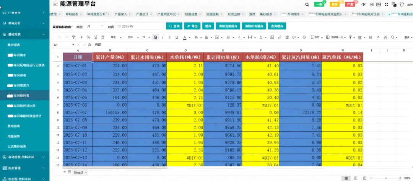The width and height of the screenshot is (413, 181).
Task: Apply percent number format
Action: point(88,38)
